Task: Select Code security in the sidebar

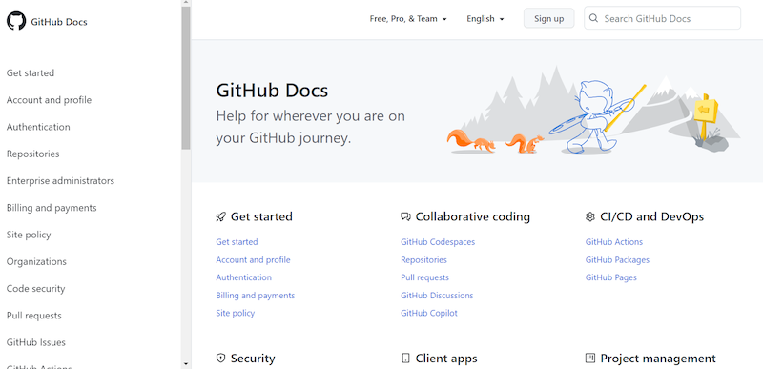Action: point(35,289)
